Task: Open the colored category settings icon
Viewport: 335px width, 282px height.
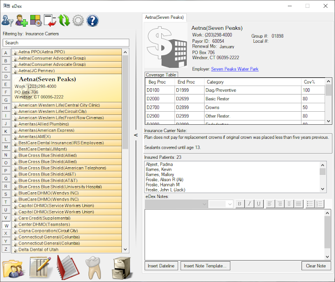Action: [36, 20]
